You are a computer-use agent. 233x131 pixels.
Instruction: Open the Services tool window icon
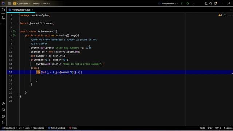(x=3, y=104)
